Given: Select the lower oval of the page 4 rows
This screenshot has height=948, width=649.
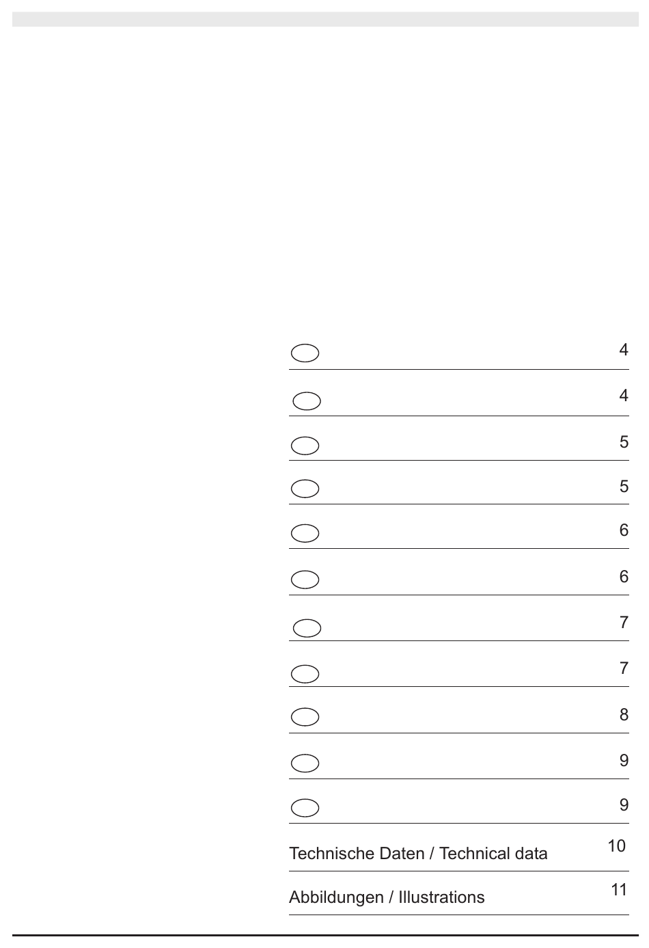Looking at the screenshot, I should click(x=307, y=401).
